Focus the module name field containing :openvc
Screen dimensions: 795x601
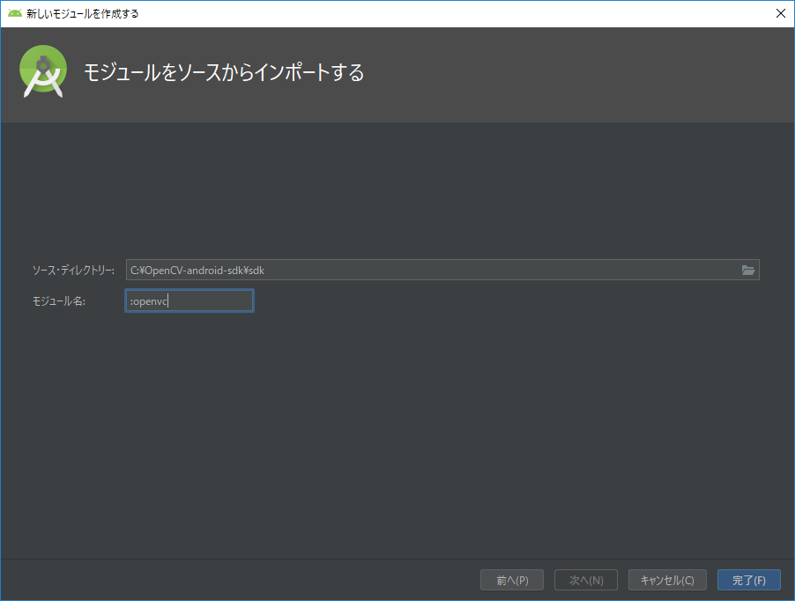click(189, 301)
